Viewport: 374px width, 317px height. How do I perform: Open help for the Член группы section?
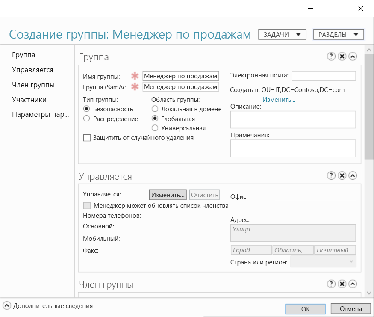[331, 284]
